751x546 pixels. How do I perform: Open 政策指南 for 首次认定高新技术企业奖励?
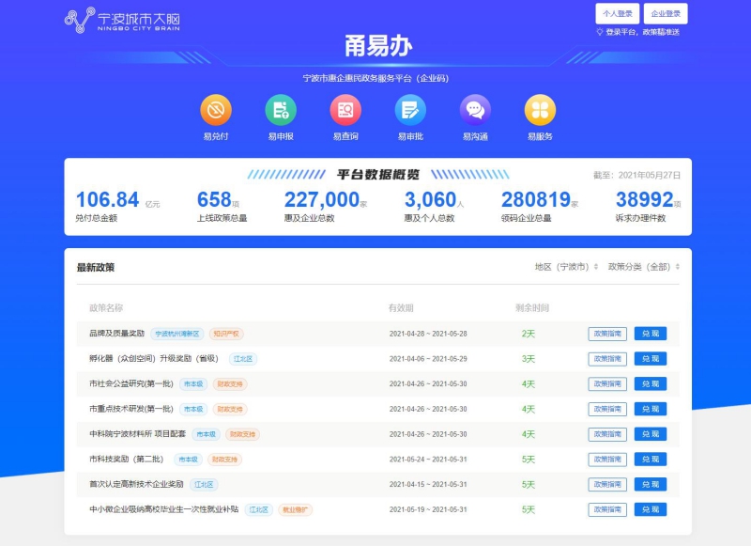(607, 485)
